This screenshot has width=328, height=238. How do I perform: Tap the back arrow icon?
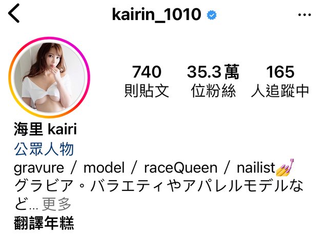pos(14,13)
